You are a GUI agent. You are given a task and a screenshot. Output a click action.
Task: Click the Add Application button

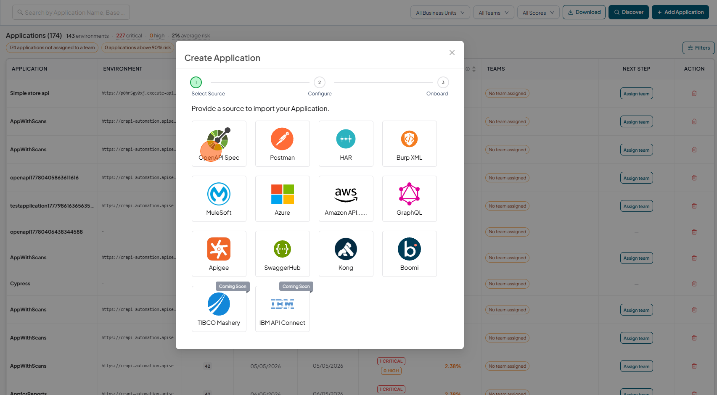(680, 12)
